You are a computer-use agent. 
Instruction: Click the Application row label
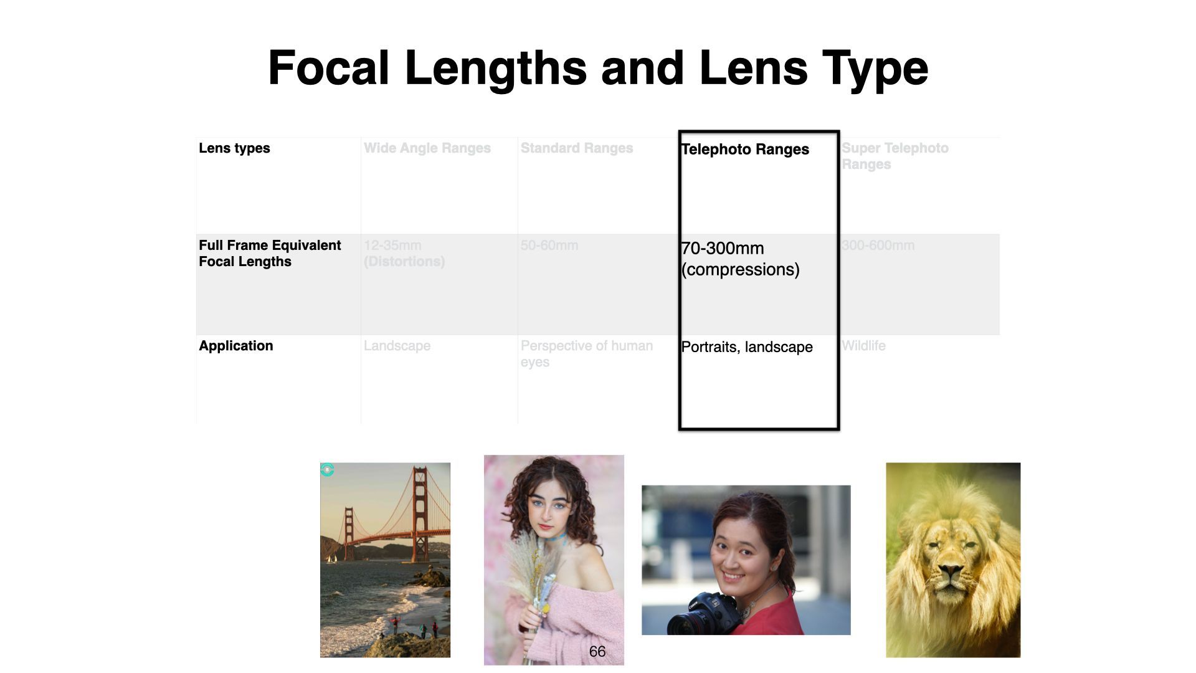pos(235,346)
